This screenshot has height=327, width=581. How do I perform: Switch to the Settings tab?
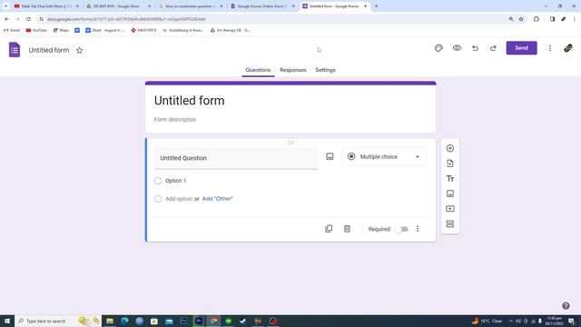pyautogui.click(x=325, y=70)
